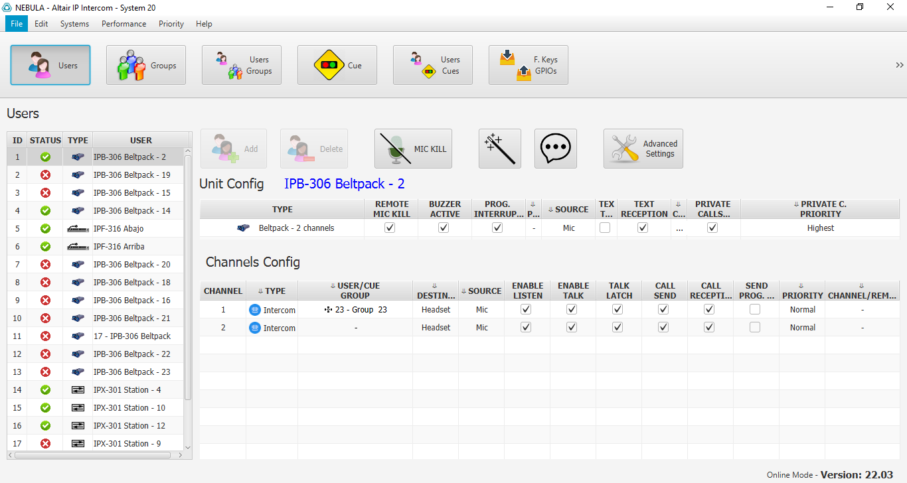This screenshot has width=907, height=483.
Task: Toggle the Text Reception checkbox
Action: 643,228
